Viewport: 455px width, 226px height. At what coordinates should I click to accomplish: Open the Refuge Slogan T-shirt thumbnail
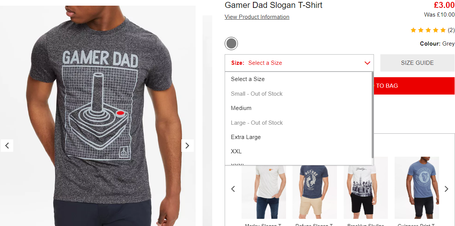(315, 188)
